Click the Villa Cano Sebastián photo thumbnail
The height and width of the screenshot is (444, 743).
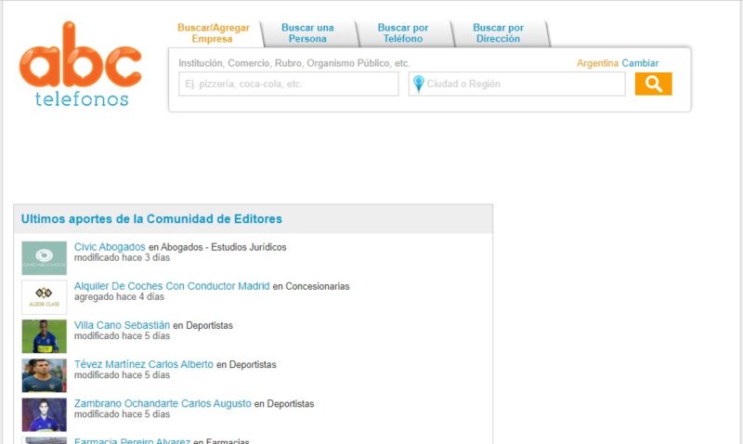click(44, 336)
